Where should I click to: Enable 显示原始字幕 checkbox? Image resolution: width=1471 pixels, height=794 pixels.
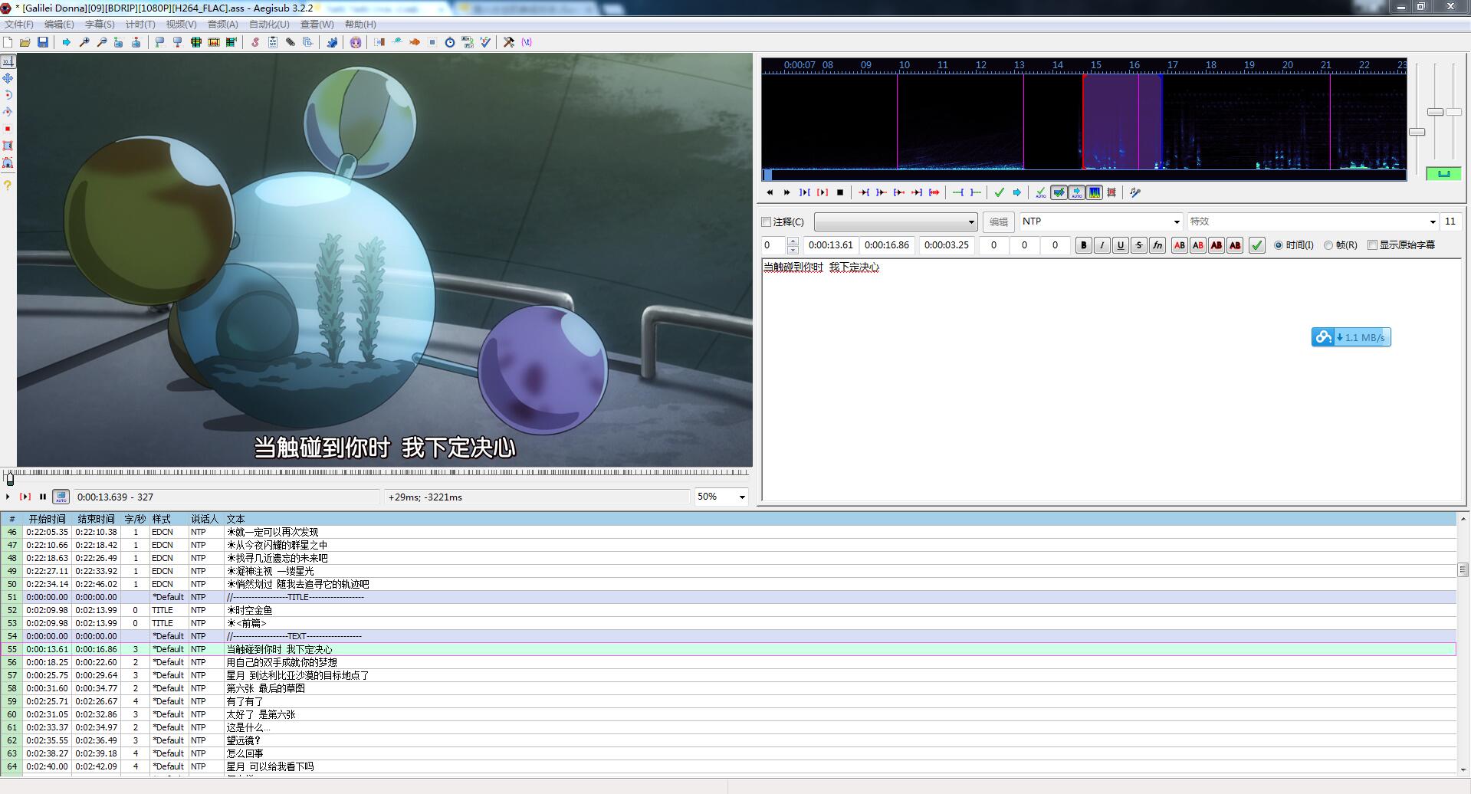(1372, 245)
